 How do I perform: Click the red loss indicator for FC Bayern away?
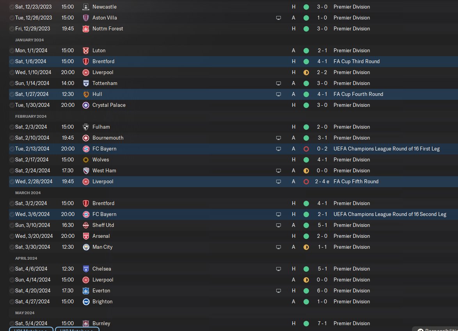tap(306, 149)
